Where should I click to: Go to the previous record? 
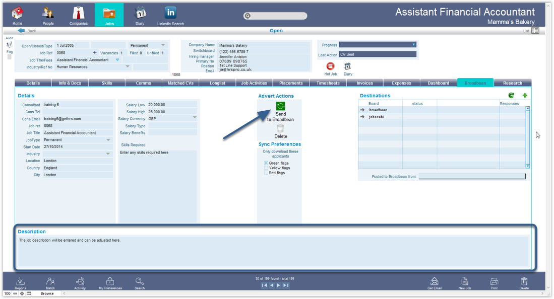(272, 285)
